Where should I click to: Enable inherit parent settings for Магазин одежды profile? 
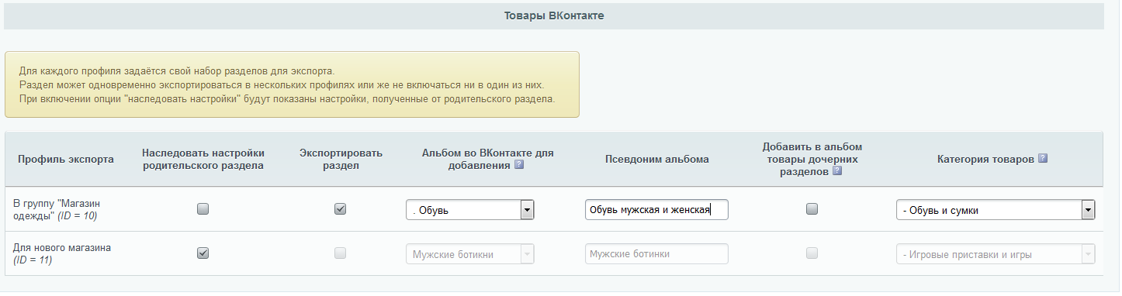pos(203,209)
